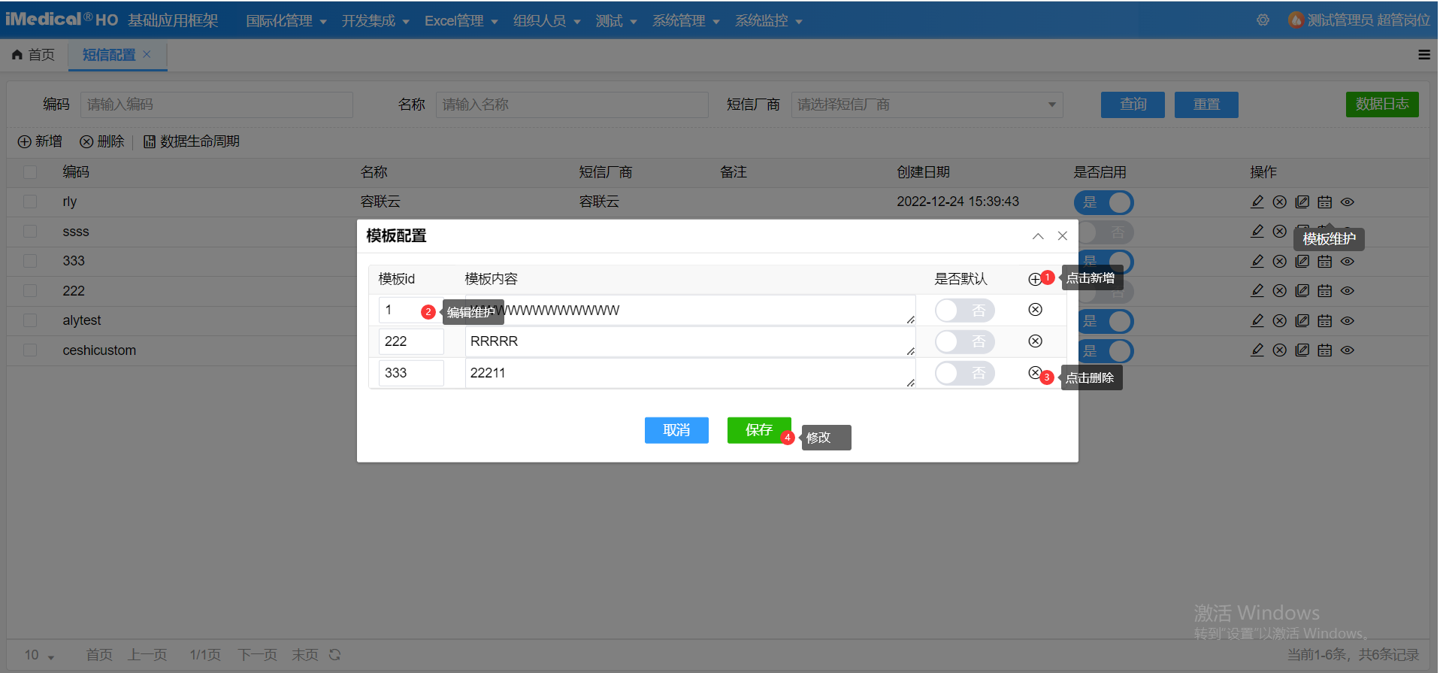Viewport: 1443px width, 673px height.
Task: Check the checkbox for row alytest
Action: point(30,320)
